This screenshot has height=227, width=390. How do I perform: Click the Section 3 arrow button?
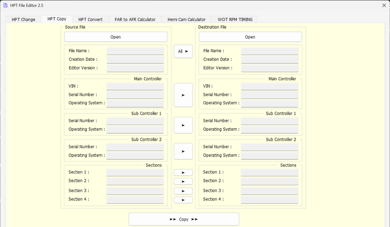tap(183, 191)
